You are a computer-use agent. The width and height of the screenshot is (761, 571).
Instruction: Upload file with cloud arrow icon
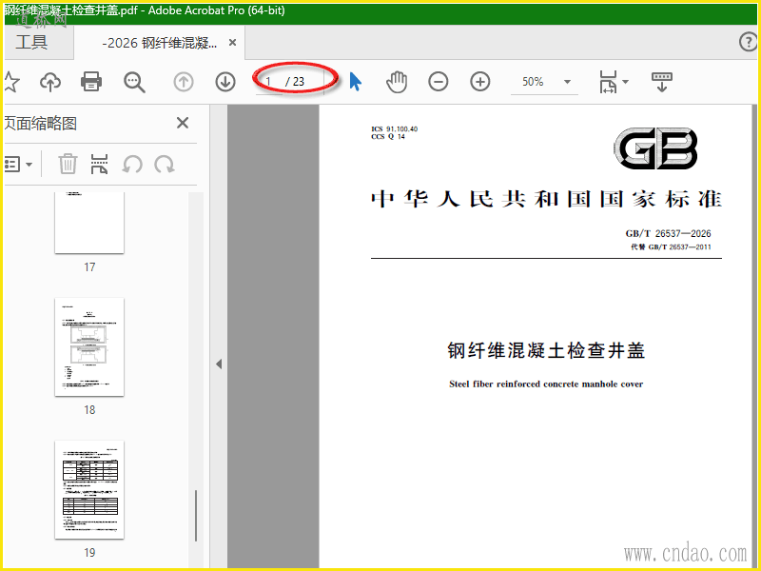50,82
